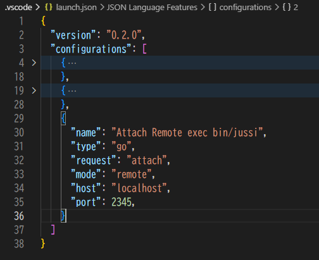Click the "port" key on line 35

(86, 202)
